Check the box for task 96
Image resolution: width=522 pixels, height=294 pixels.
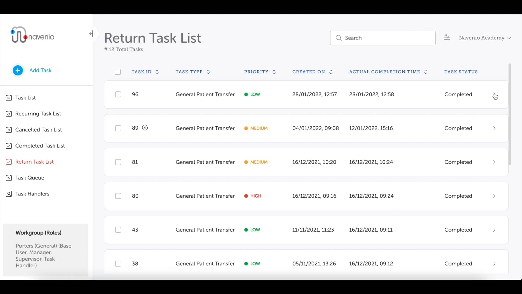coord(118,95)
